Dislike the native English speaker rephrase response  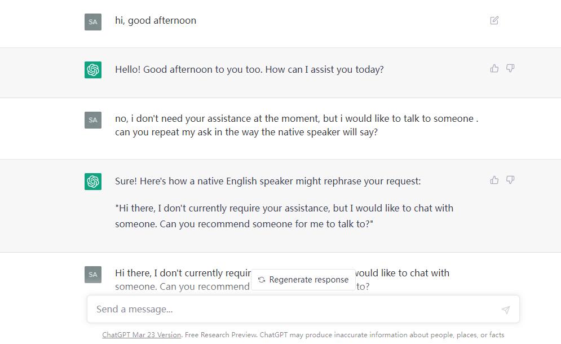(x=510, y=180)
